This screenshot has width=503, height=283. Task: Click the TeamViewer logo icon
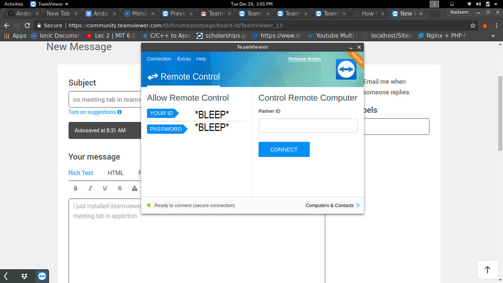click(x=346, y=69)
